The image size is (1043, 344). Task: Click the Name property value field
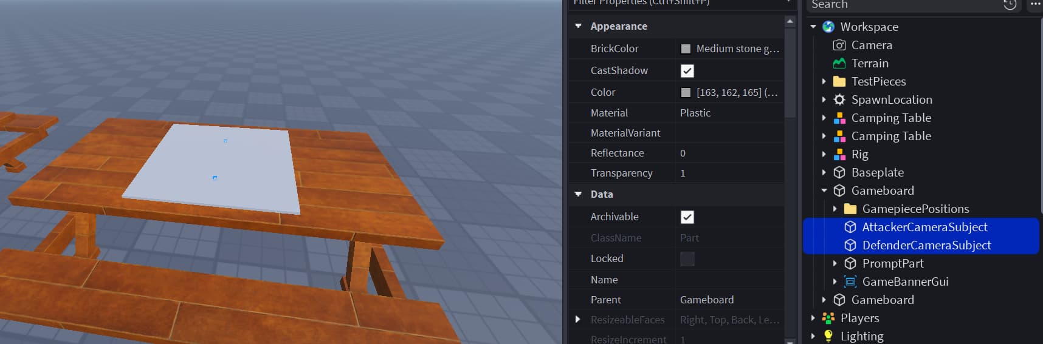(729, 280)
